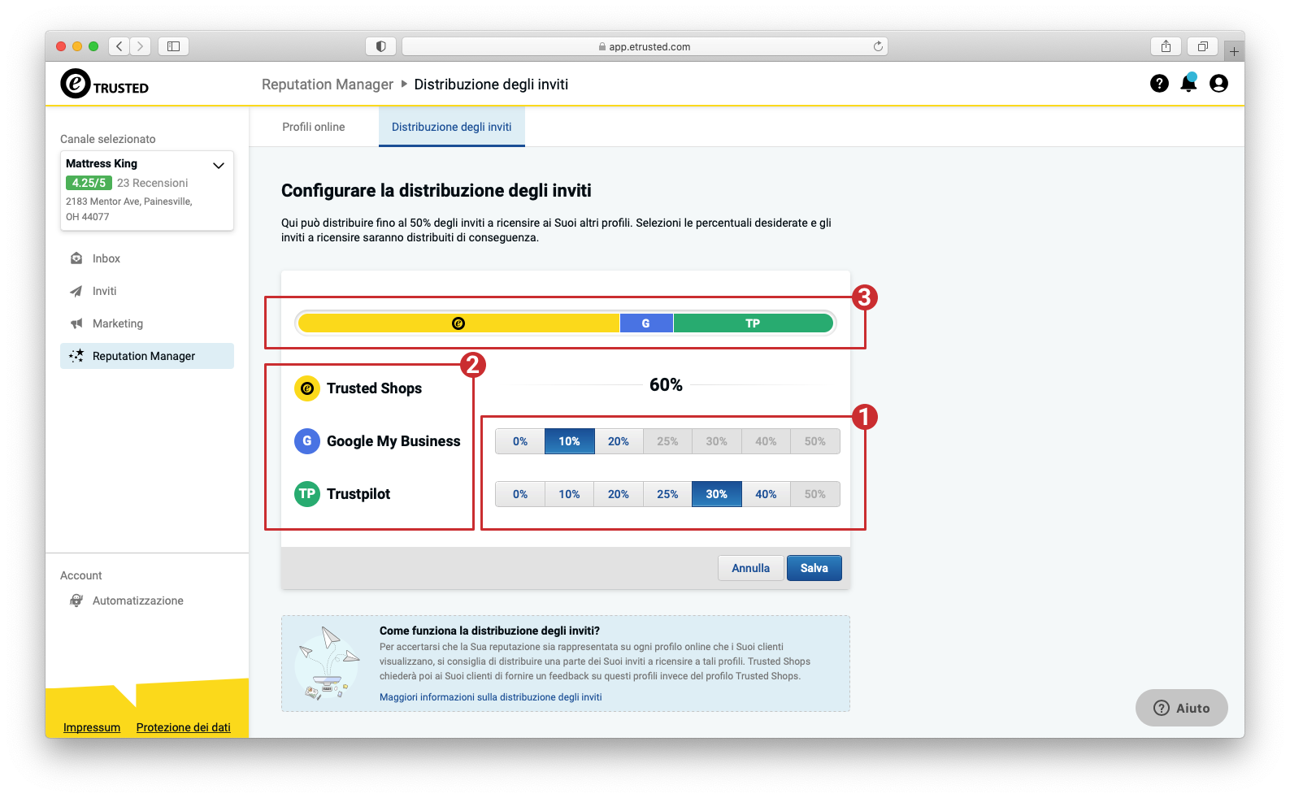Open the notifications bell
This screenshot has height=798, width=1290.
click(1188, 82)
